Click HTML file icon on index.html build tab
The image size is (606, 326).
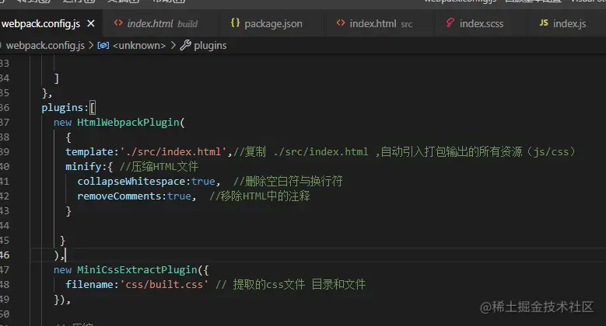click(118, 23)
